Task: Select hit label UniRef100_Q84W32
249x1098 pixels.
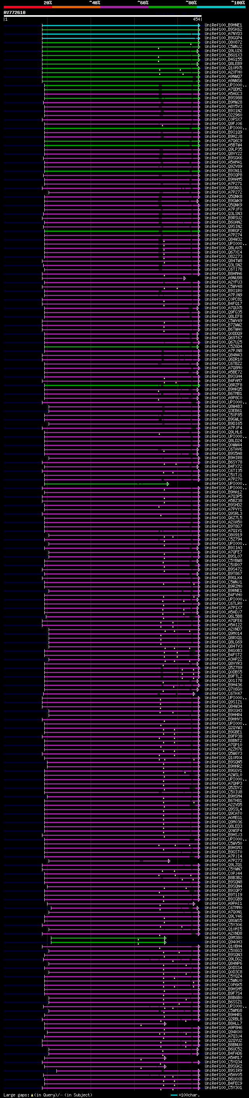Action: (223, 240)
